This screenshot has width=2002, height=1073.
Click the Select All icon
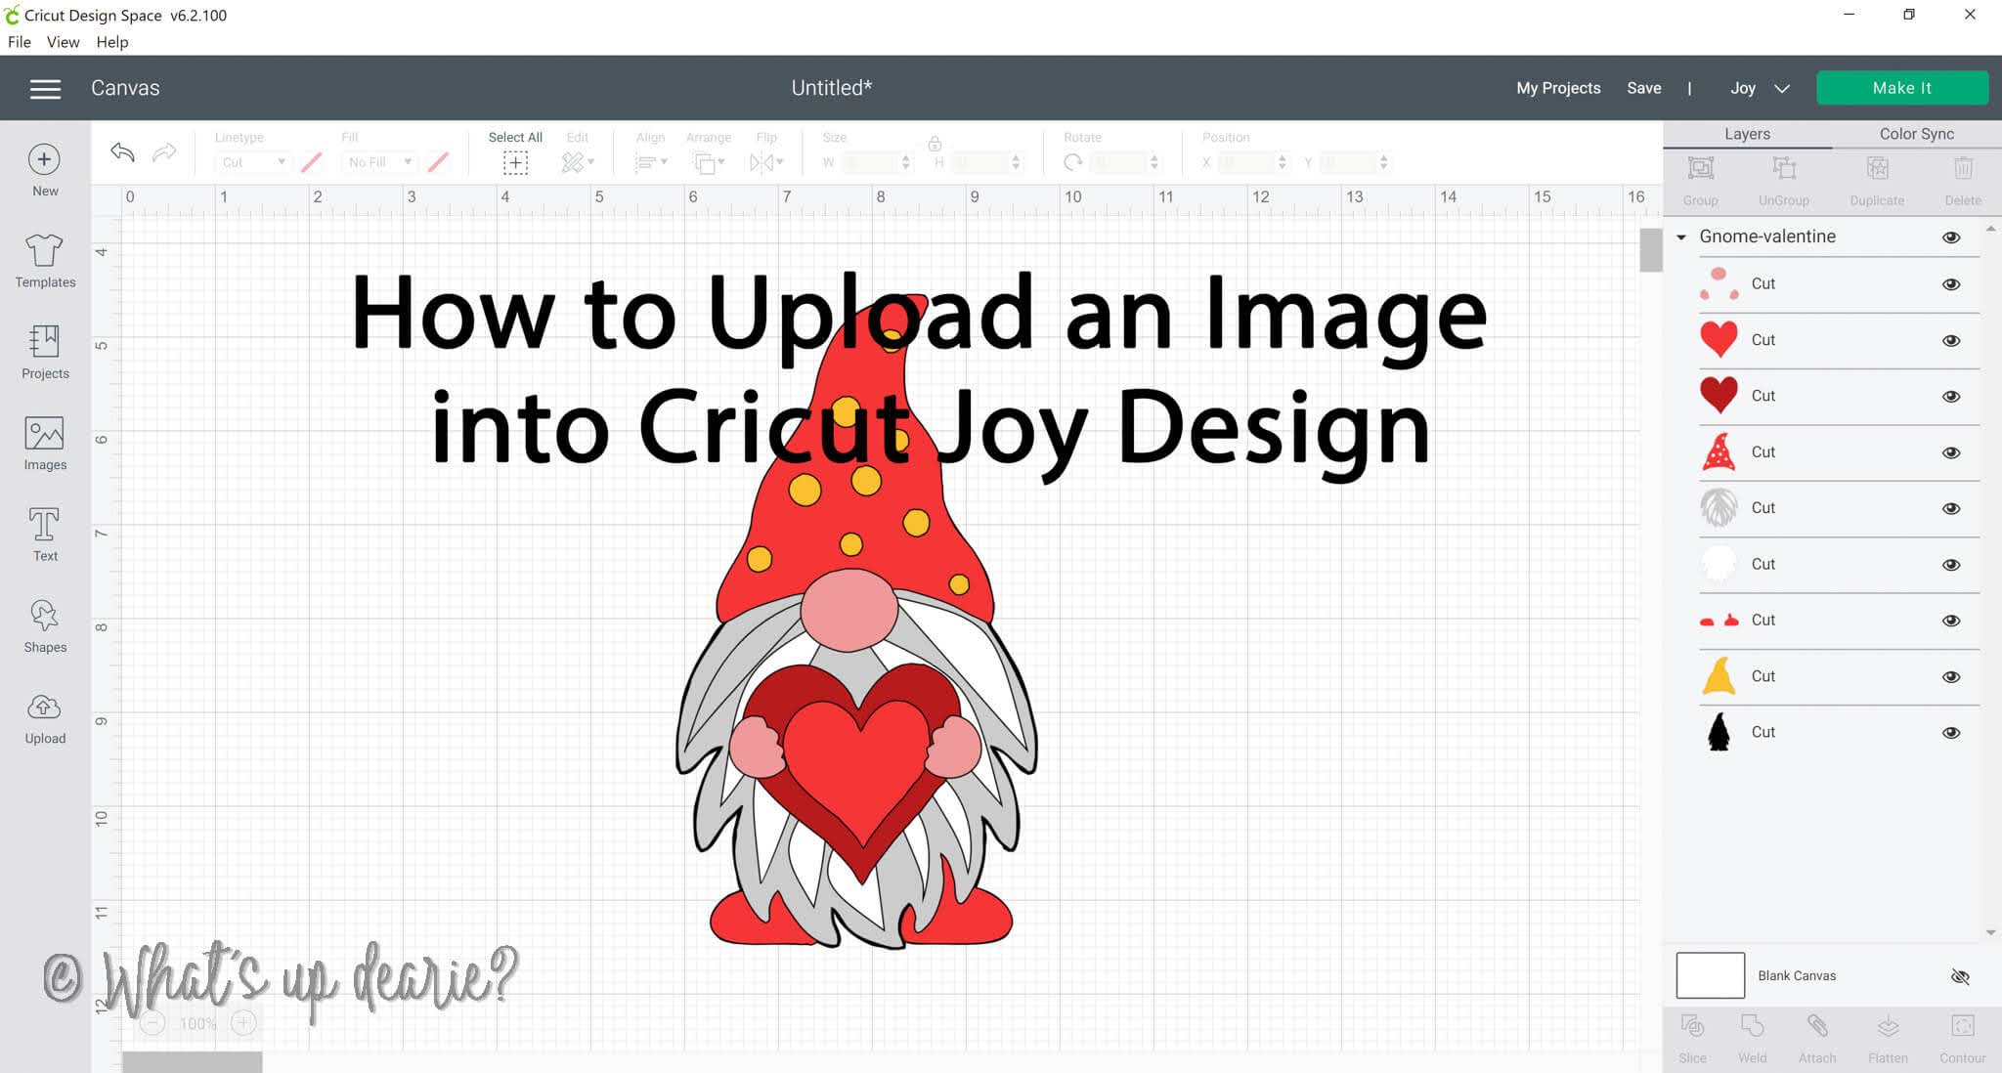(x=515, y=162)
